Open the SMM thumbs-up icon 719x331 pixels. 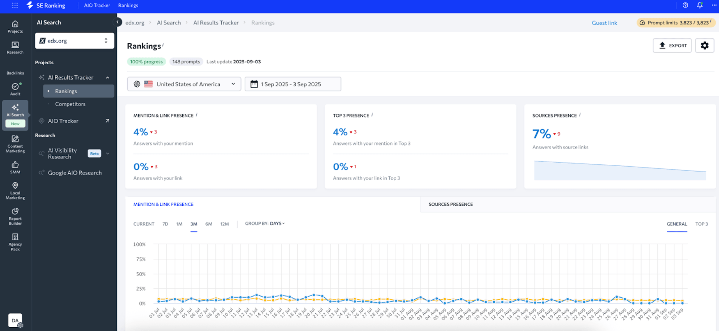[15, 167]
